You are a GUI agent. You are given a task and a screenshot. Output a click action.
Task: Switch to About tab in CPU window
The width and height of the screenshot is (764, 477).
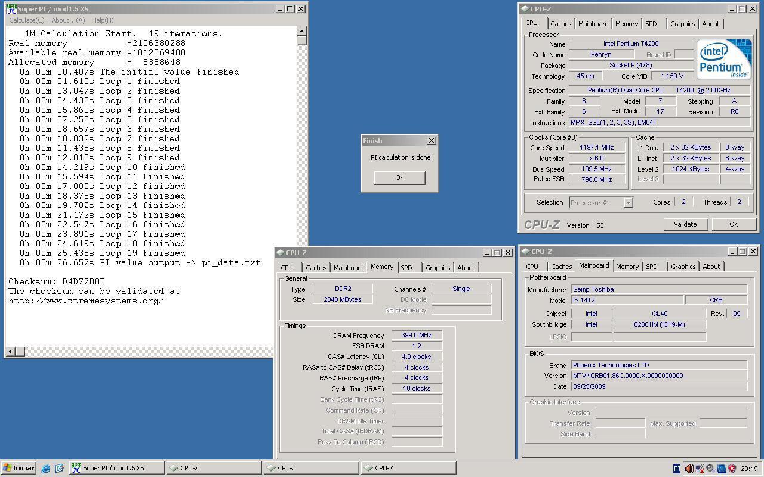710,24
